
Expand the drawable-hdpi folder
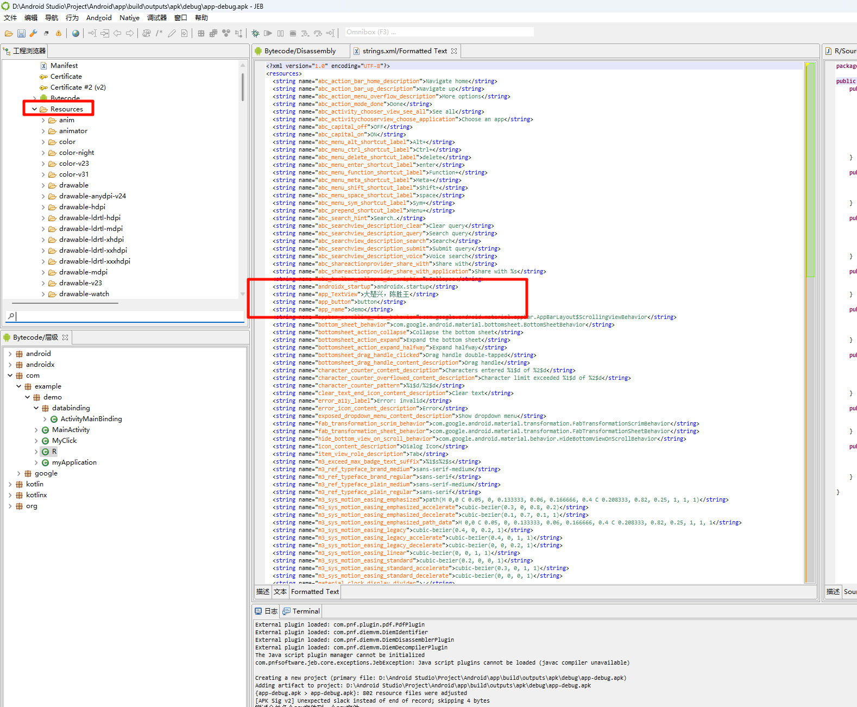pyautogui.click(x=43, y=207)
